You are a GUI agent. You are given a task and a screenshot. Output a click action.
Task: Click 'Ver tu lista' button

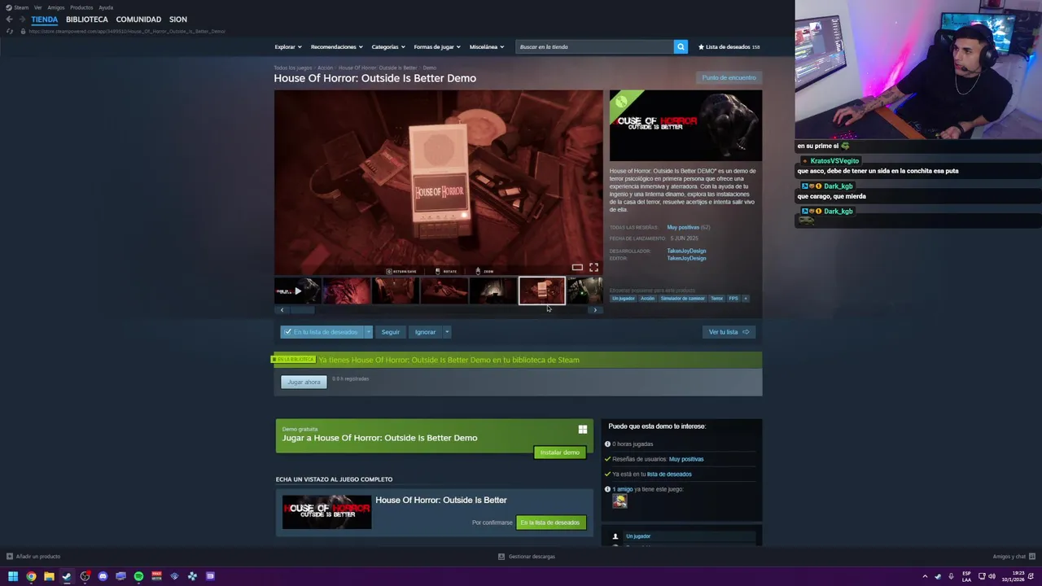tap(729, 332)
